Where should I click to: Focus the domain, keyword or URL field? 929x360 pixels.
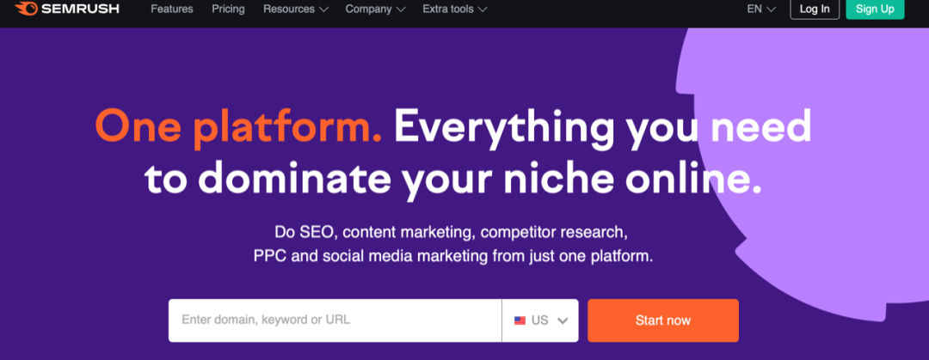[335, 320]
